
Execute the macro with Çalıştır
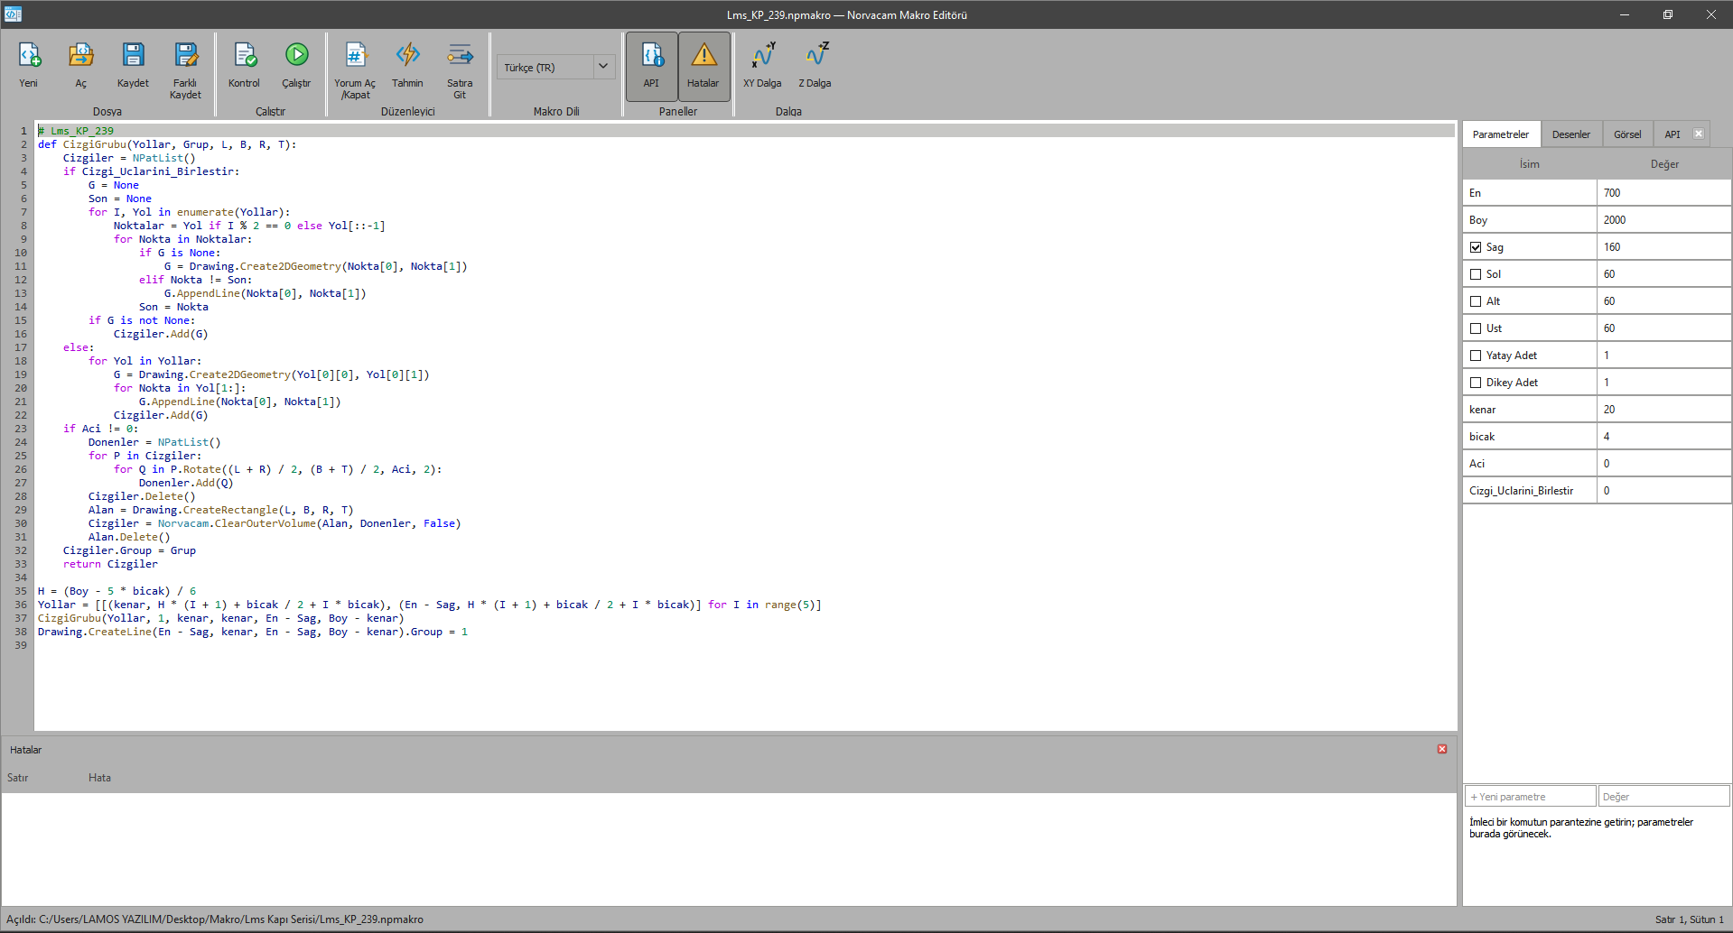296,66
